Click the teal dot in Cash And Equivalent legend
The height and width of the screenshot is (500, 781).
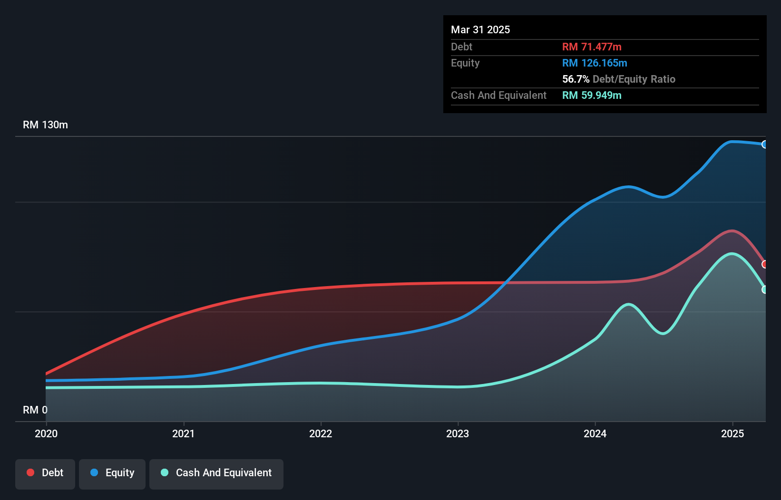tap(164, 472)
